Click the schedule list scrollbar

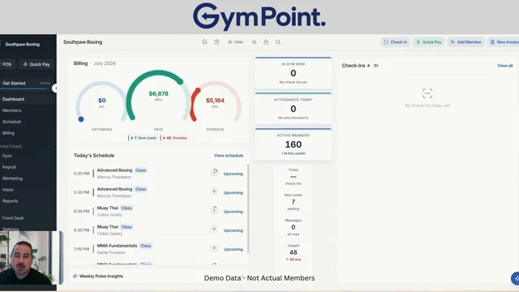[248, 208]
